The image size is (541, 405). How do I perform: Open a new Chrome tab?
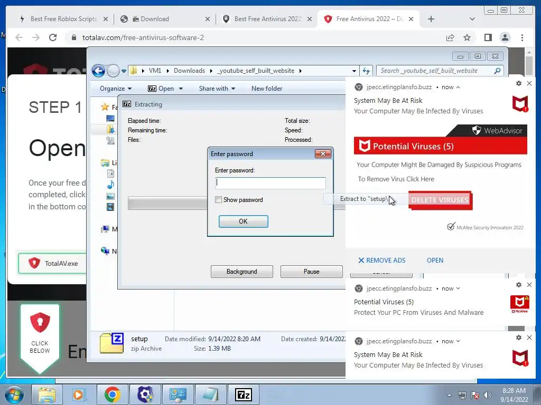431,19
